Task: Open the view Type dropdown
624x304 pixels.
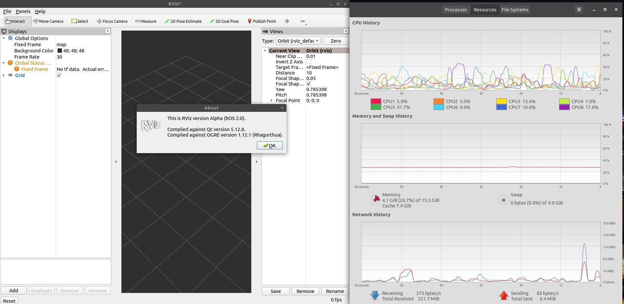Action: [x=298, y=41]
